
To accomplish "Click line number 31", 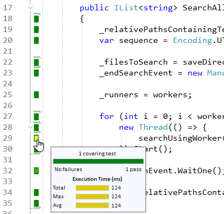I will click(x=8, y=160).
